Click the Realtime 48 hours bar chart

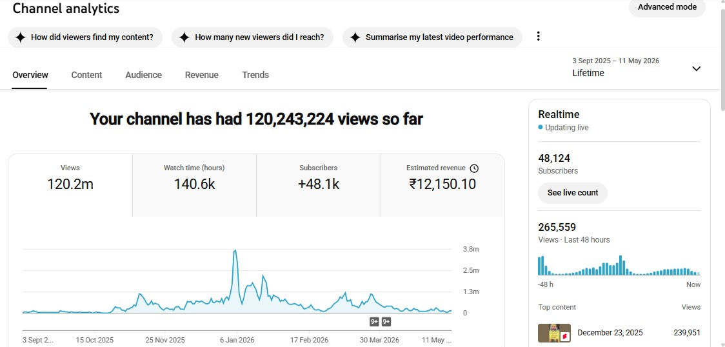pos(619,265)
